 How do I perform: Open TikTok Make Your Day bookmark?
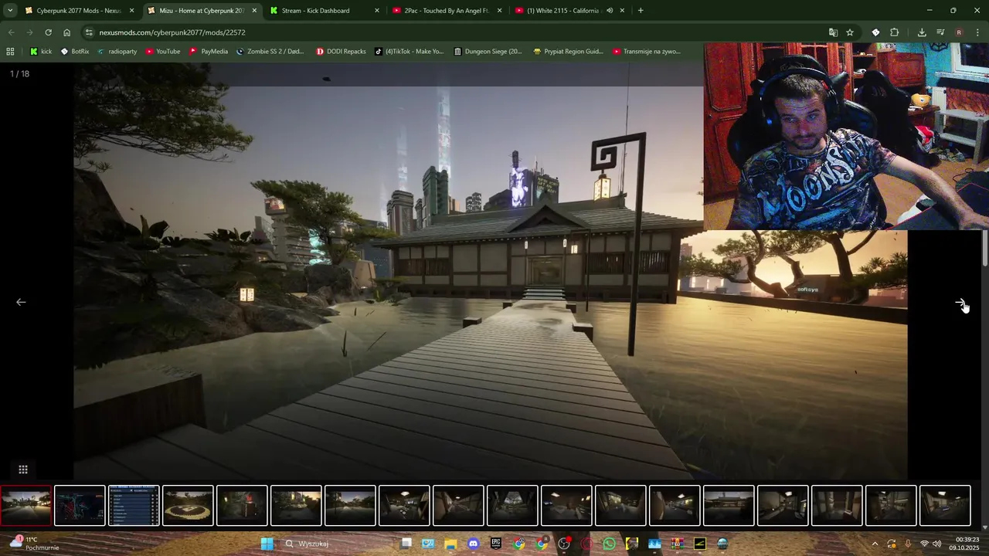pos(410,52)
